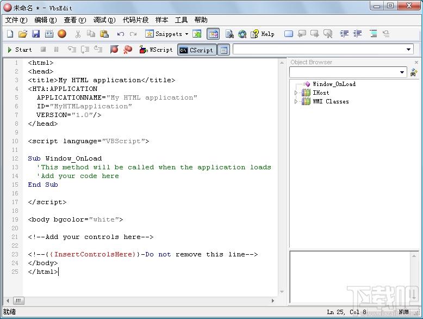Step into with the first step icon
The width and height of the screenshot is (423, 319).
tap(72, 50)
